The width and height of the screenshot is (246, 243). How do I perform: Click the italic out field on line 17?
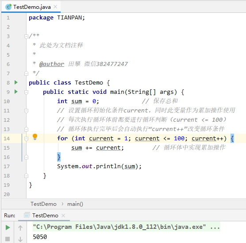coord(87,166)
